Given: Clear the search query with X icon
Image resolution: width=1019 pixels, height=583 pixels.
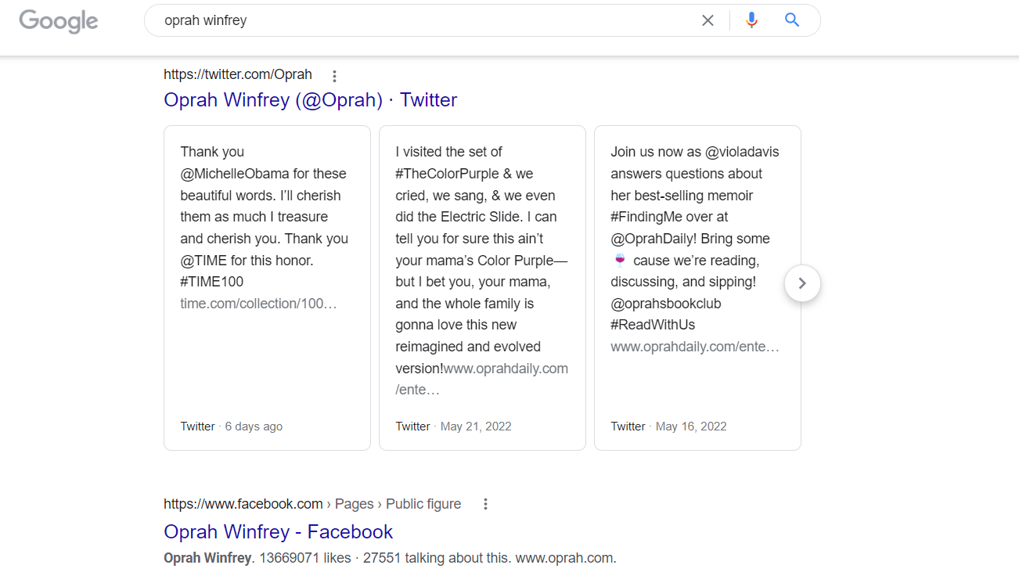Looking at the screenshot, I should click(708, 20).
